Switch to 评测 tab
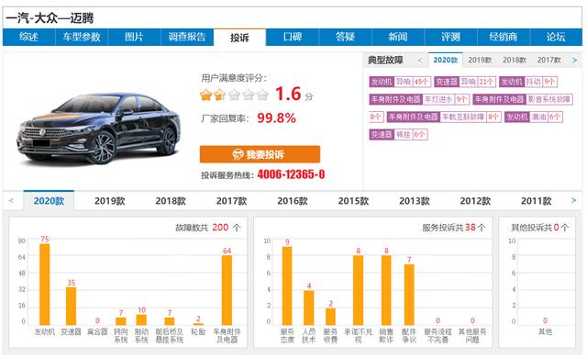Image resolution: width=587 pixels, height=358 pixels. (x=450, y=37)
